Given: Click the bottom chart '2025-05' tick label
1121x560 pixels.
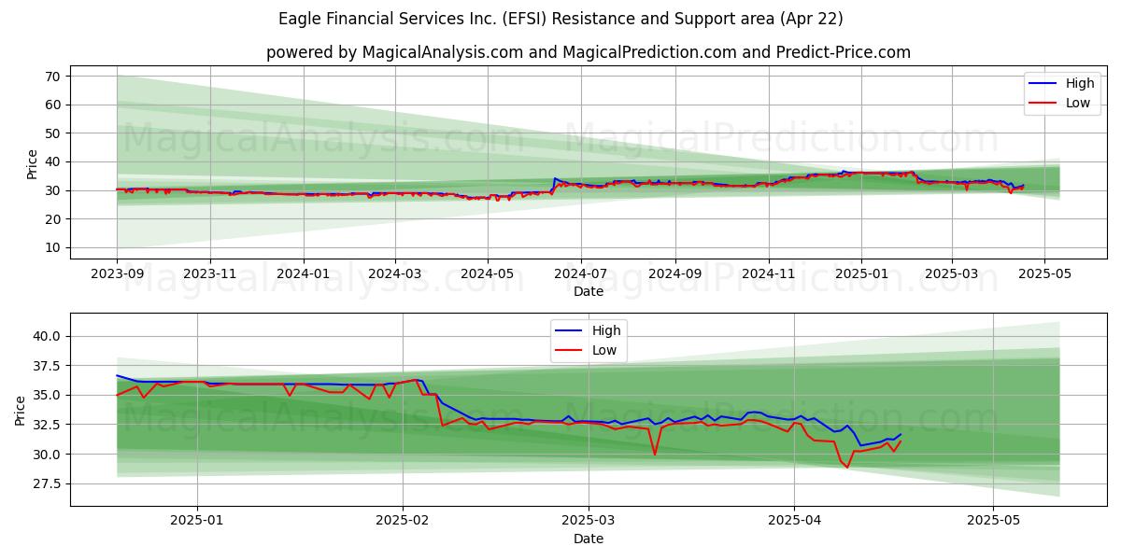Looking at the screenshot, I should 993,521.
